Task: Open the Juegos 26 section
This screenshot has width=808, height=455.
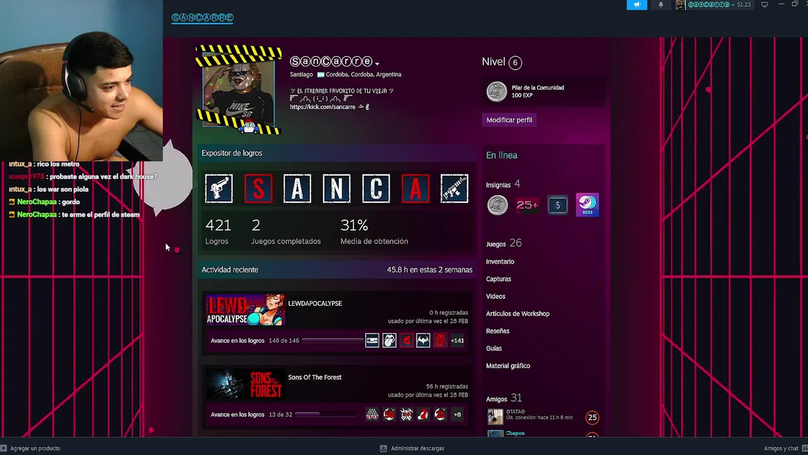Action: (x=504, y=243)
